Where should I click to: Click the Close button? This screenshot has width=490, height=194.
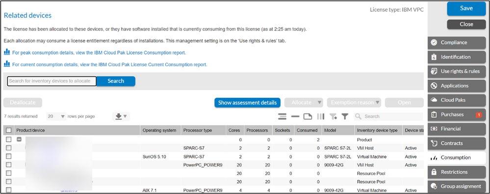pyautogui.click(x=466, y=24)
